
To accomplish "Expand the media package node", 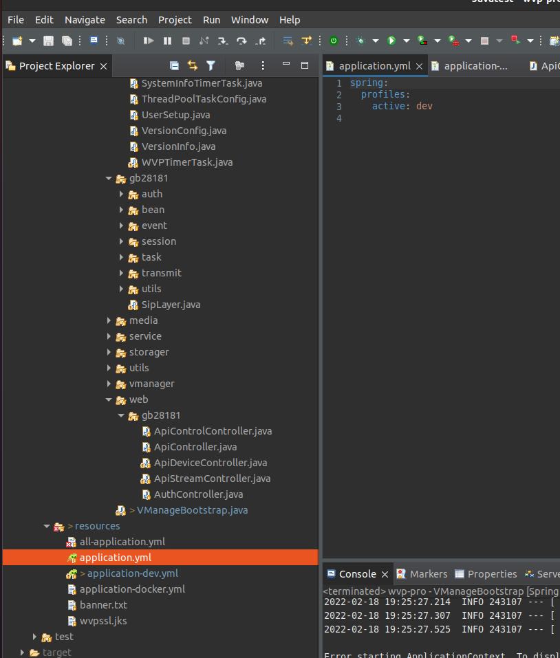I will click(109, 320).
